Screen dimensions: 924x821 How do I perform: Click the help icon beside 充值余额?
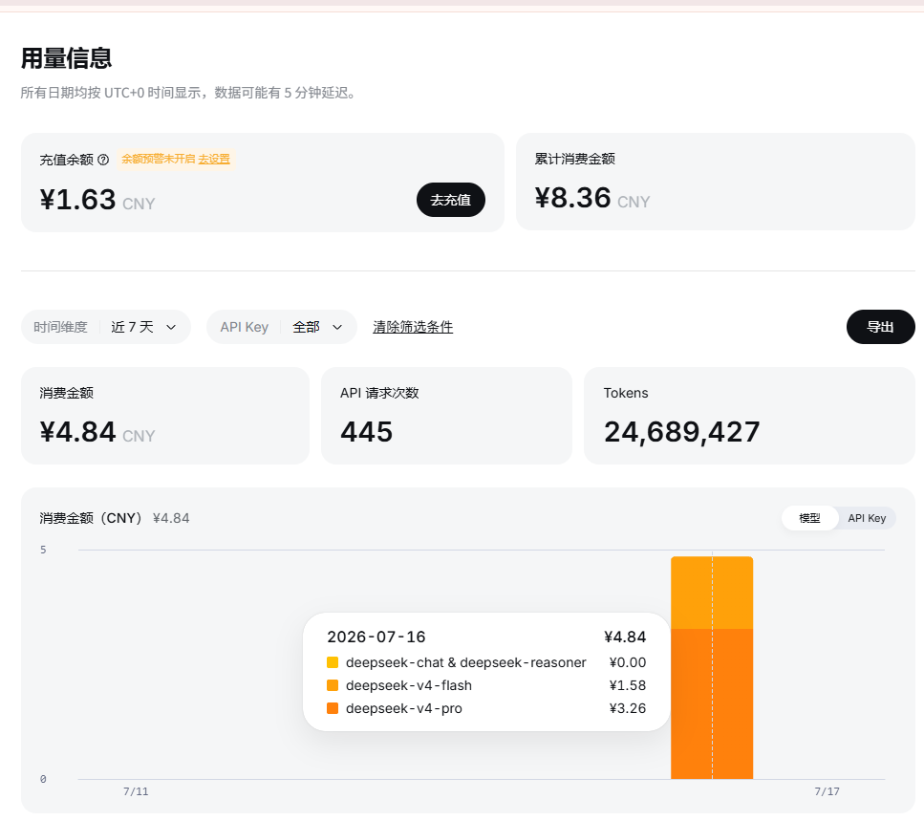click(103, 160)
